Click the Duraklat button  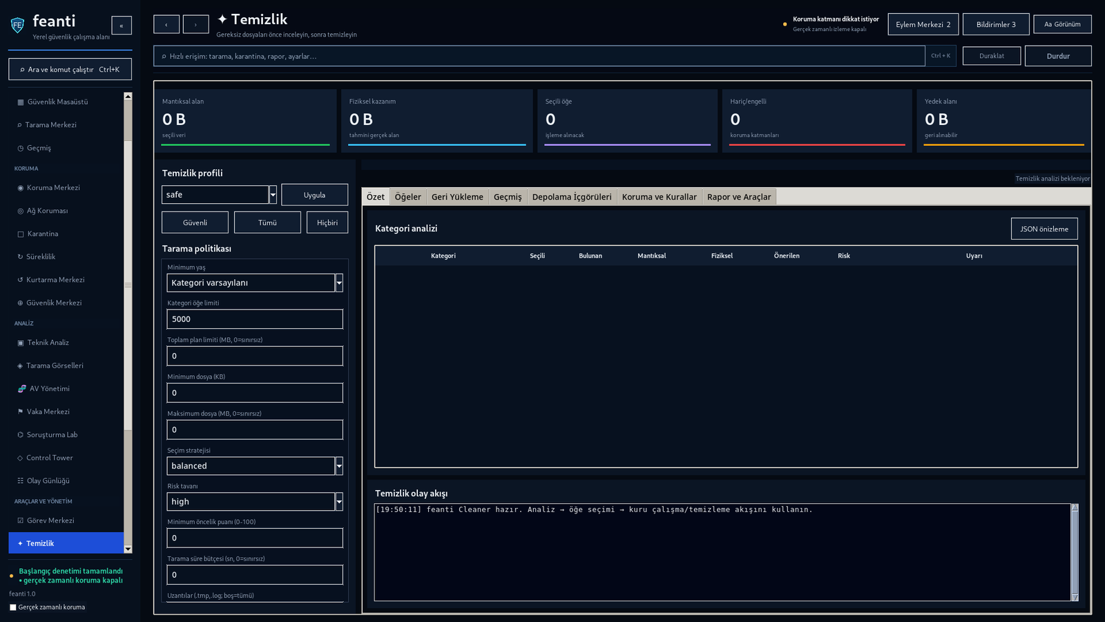(992, 56)
